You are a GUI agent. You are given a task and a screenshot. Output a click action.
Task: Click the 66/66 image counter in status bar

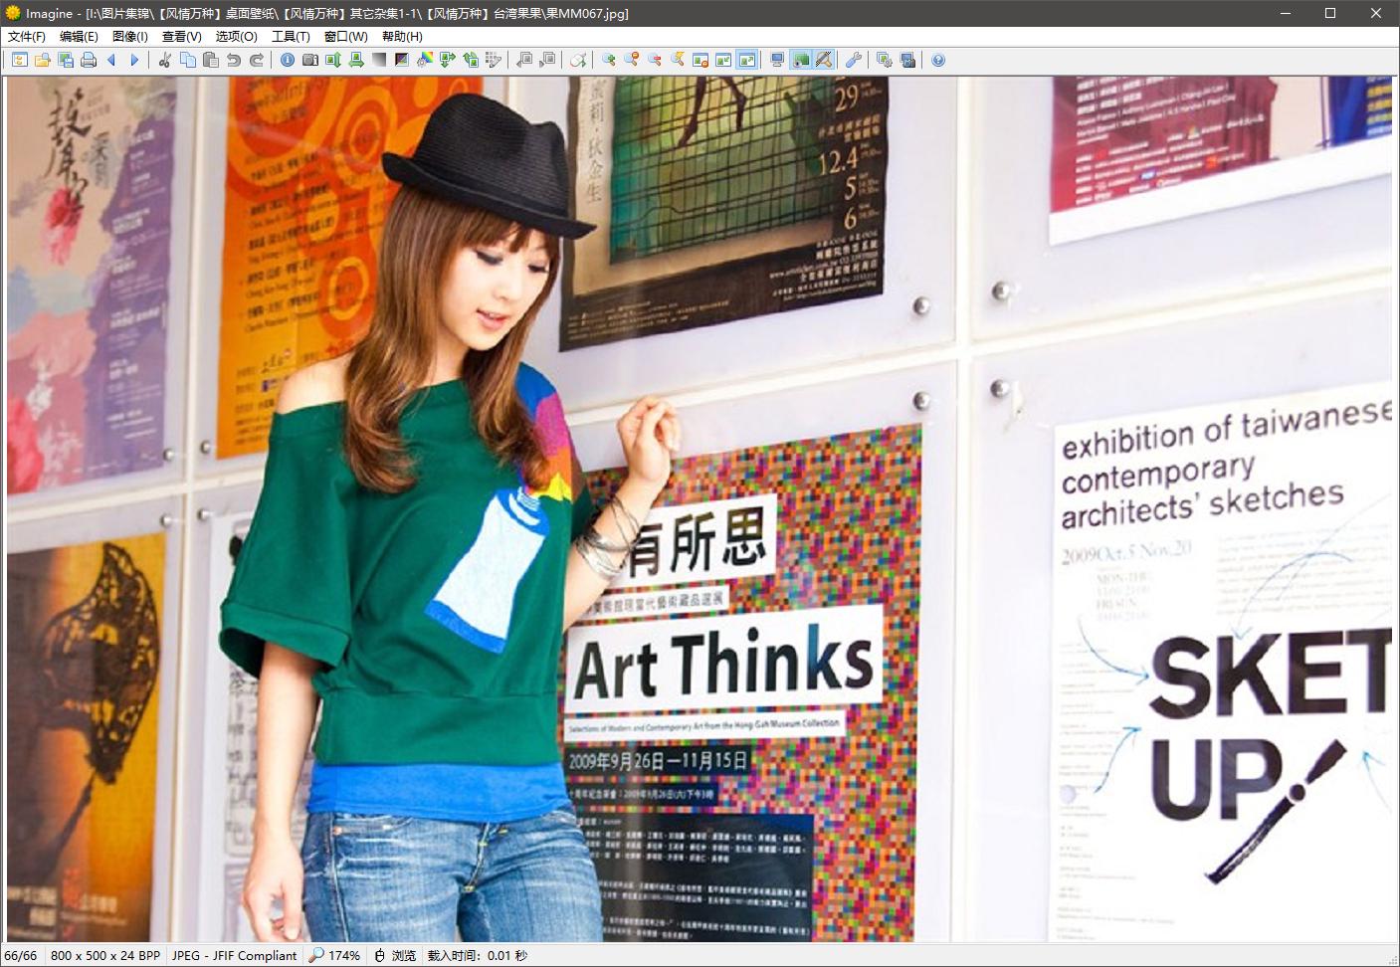tap(21, 956)
